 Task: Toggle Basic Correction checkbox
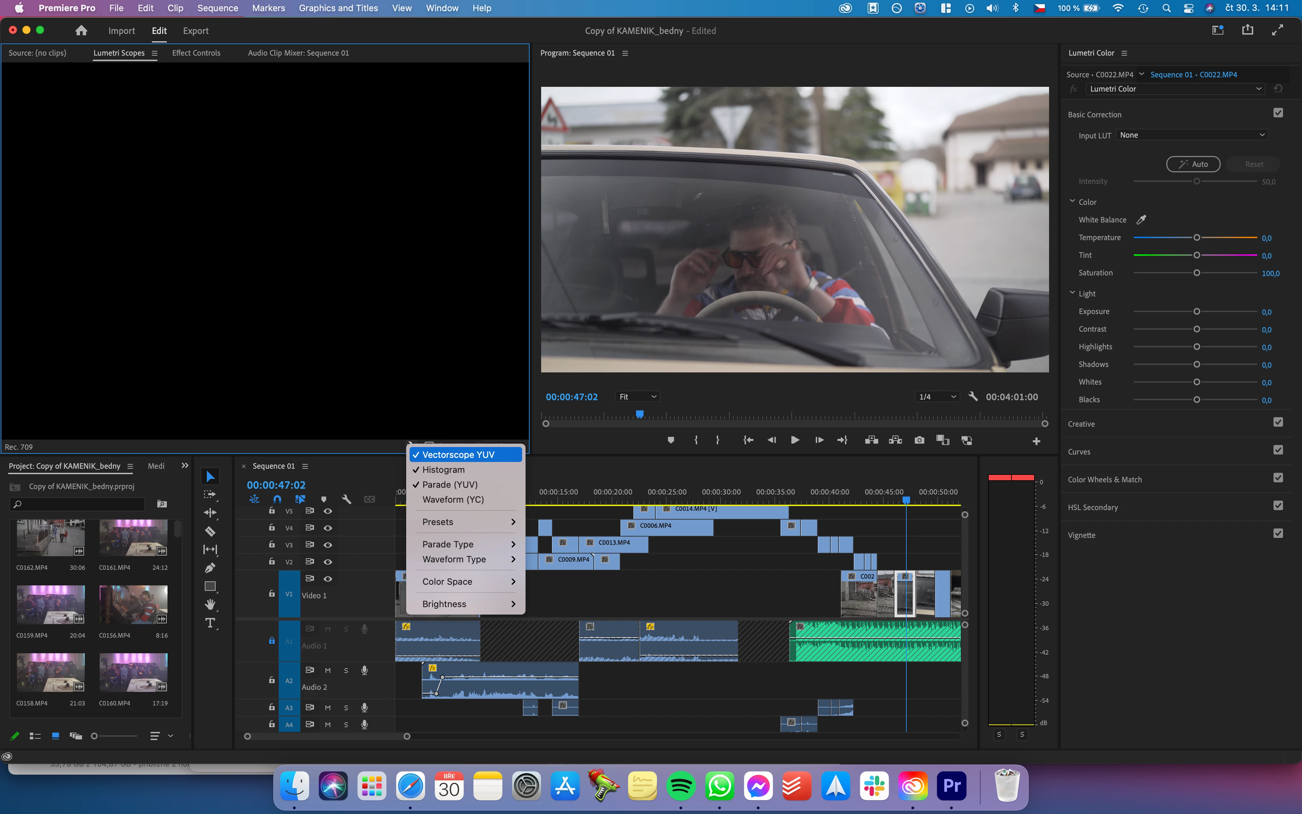(1278, 113)
